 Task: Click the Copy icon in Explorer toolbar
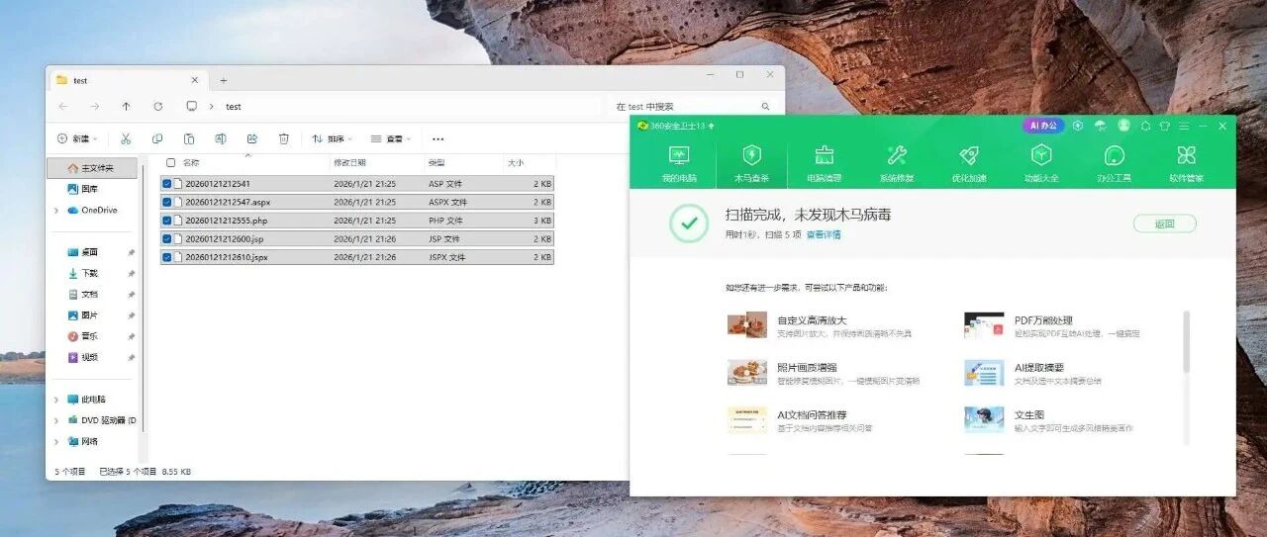[x=157, y=139]
